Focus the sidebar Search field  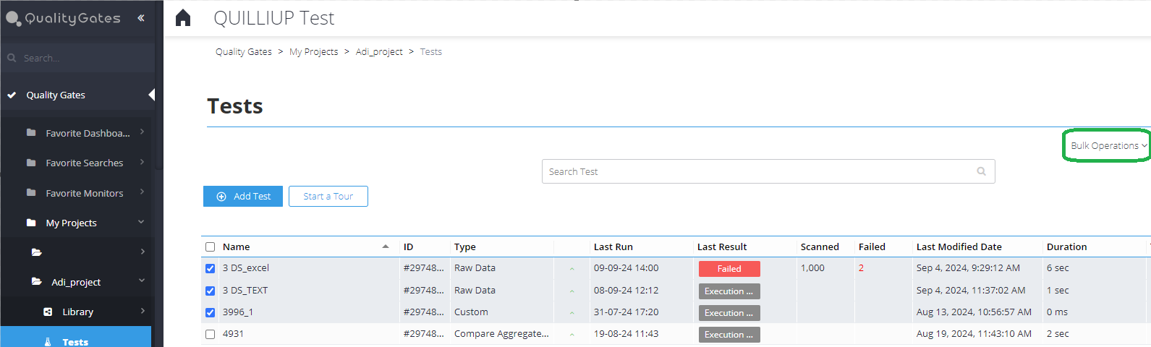tap(78, 58)
